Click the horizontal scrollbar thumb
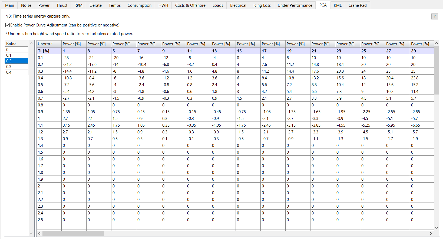The height and width of the screenshot is (239, 443). tap(73, 233)
